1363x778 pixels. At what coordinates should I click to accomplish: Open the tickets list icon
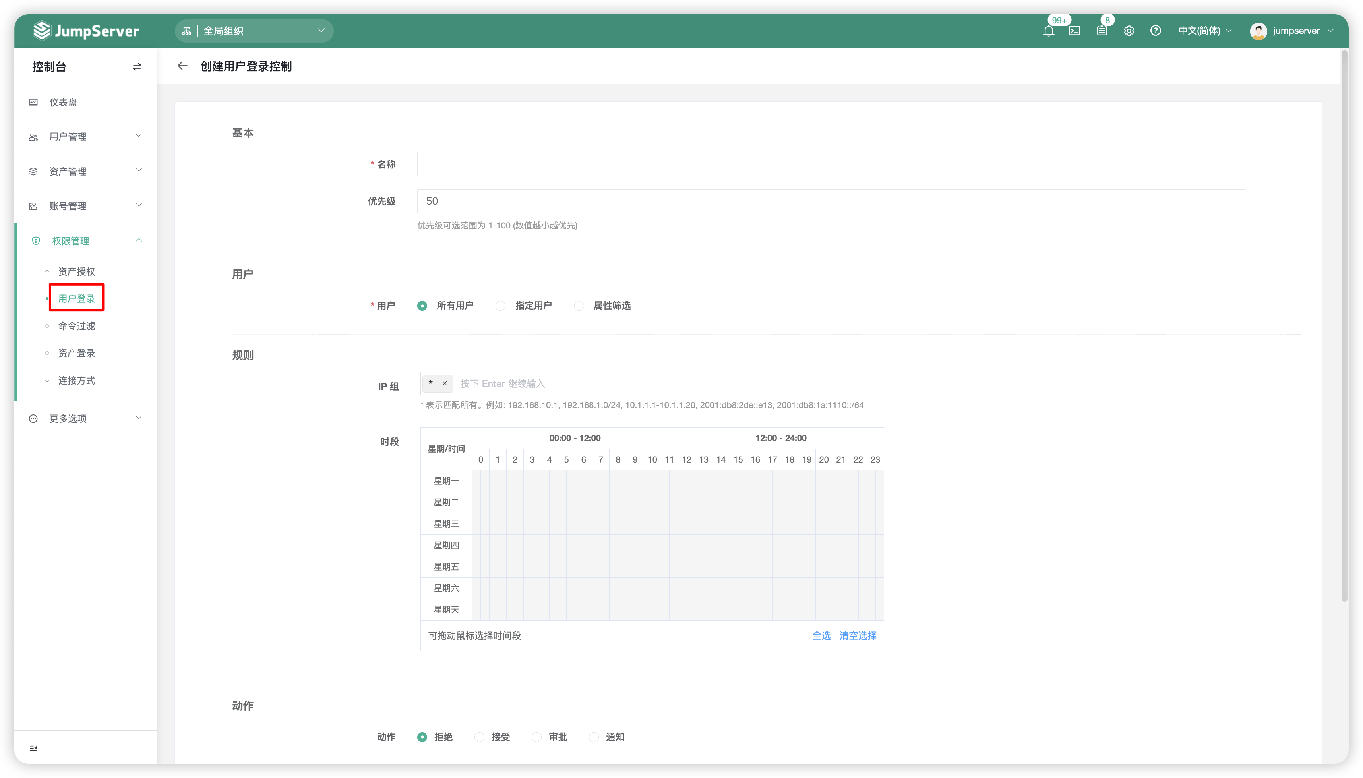1101,31
